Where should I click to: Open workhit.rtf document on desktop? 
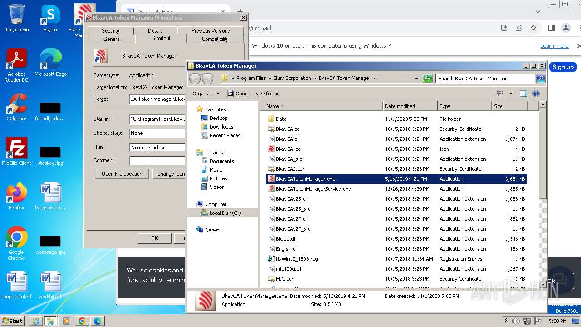coord(50,285)
